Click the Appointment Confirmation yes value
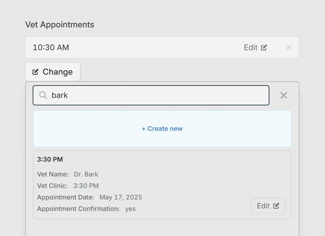Screen dimensions: 325x236 (x=130, y=209)
